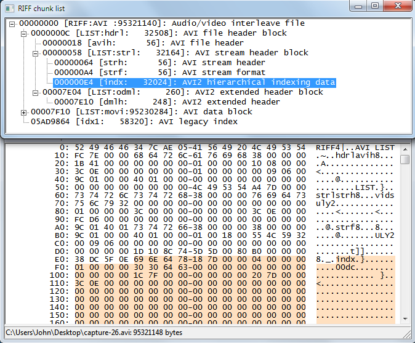
Task: Click the hex row offset label 100:
Action: [x=59, y=275]
